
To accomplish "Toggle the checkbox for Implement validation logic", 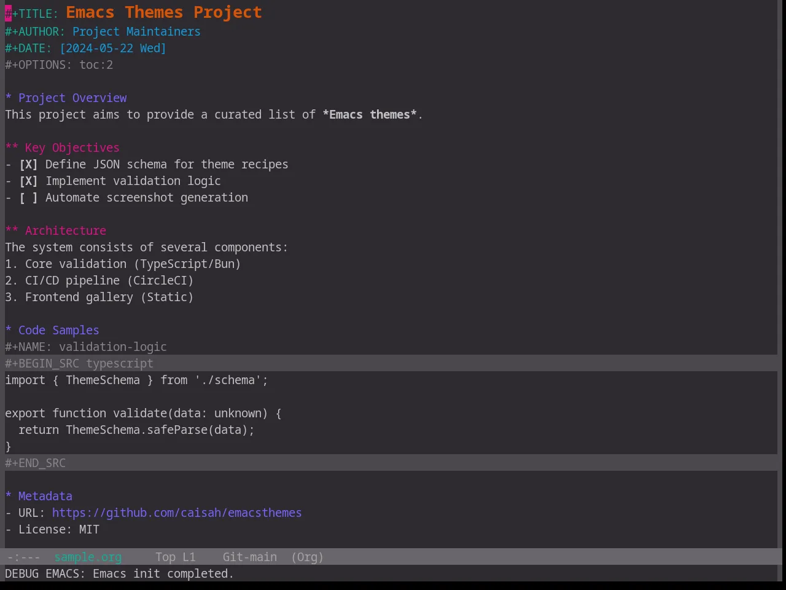I will pos(28,181).
